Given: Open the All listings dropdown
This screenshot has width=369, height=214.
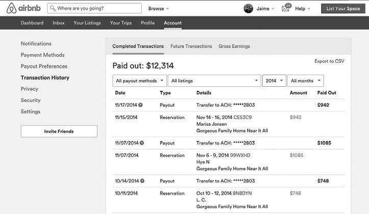Looking at the screenshot, I should coord(214,81).
